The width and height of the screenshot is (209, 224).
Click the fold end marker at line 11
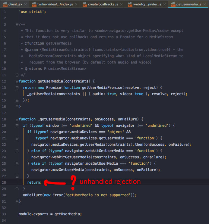[x=17, y=75]
